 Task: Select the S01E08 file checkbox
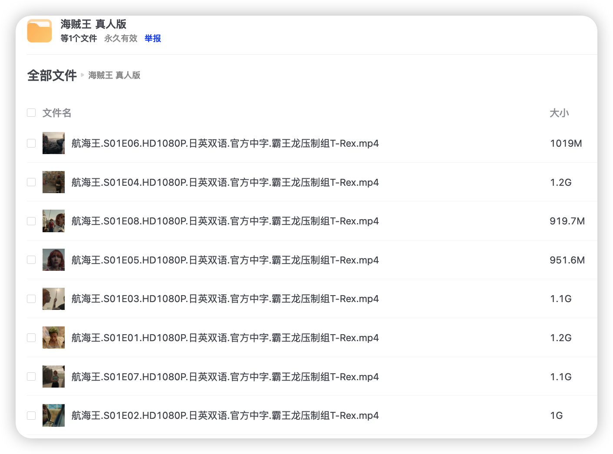pos(31,221)
